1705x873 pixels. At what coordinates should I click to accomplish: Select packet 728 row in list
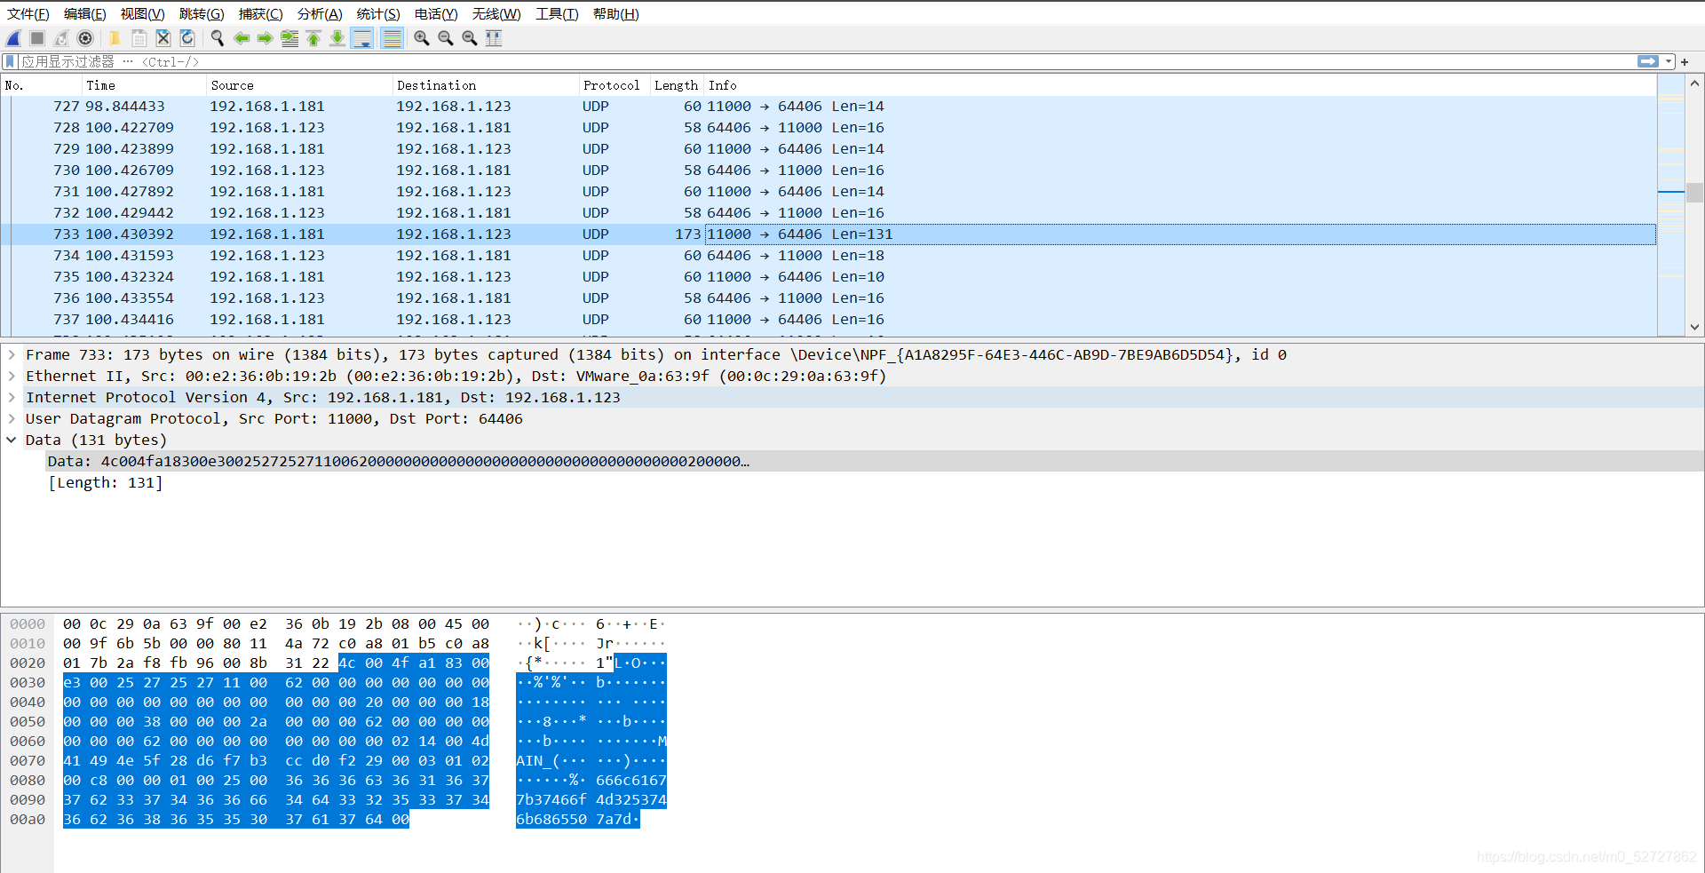click(828, 128)
